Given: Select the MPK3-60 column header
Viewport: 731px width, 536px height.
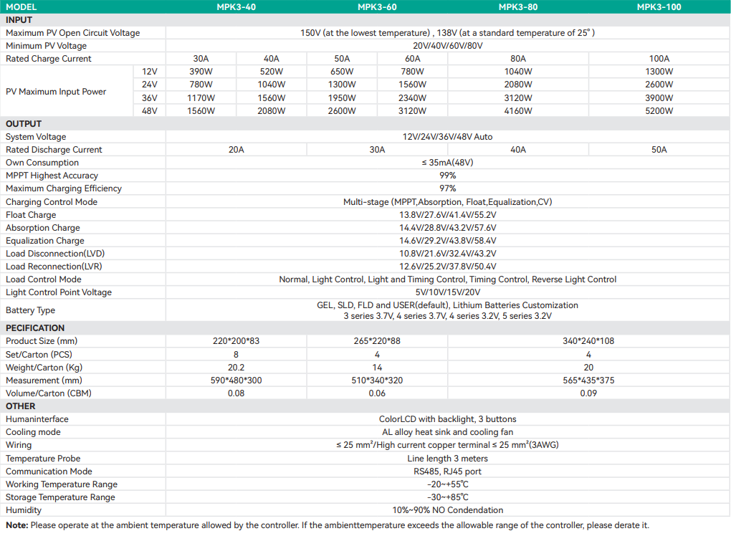Looking at the screenshot, I should tap(378, 7).
